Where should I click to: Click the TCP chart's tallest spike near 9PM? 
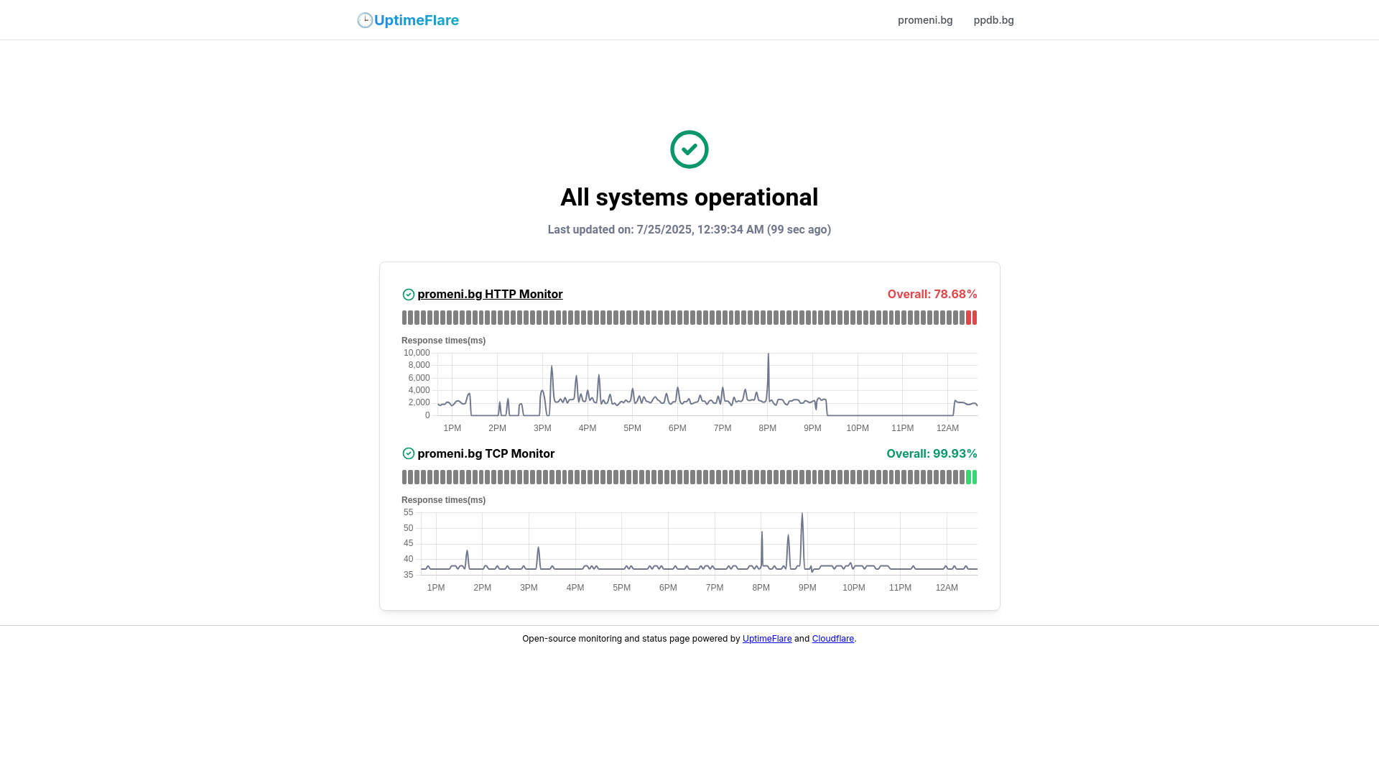coord(802,514)
